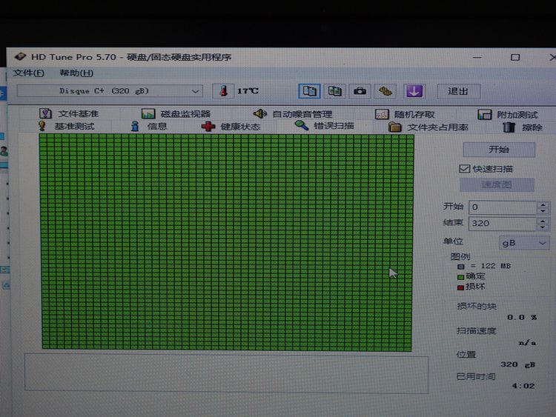556x417 pixels.
Task: Copy info to clipboard toolbar icon
Action: click(309, 91)
